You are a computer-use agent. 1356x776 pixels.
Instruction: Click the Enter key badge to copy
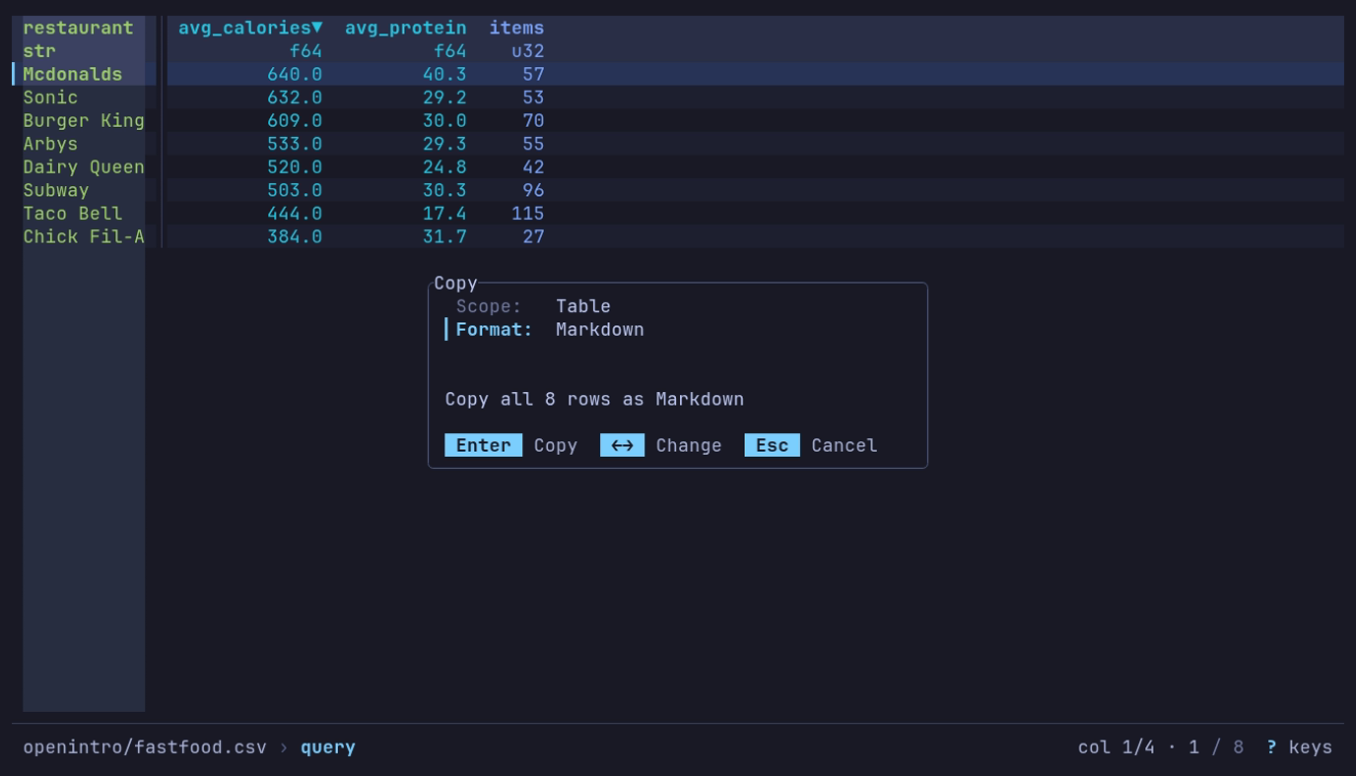pos(483,445)
